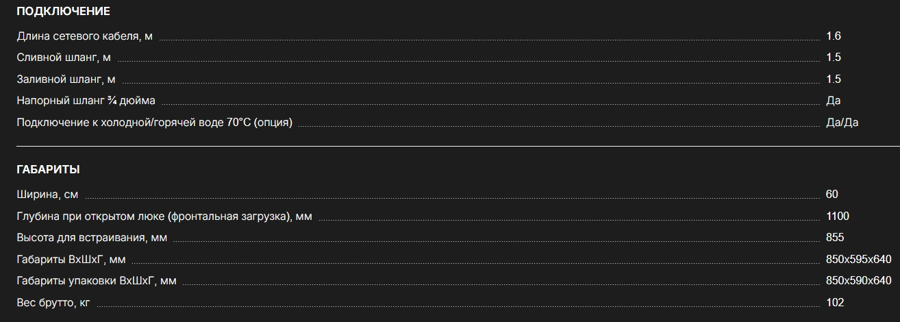The image size is (900, 322).
Task: Click the ГАБАРИТЫ section heading
Action: (x=48, y=169)
